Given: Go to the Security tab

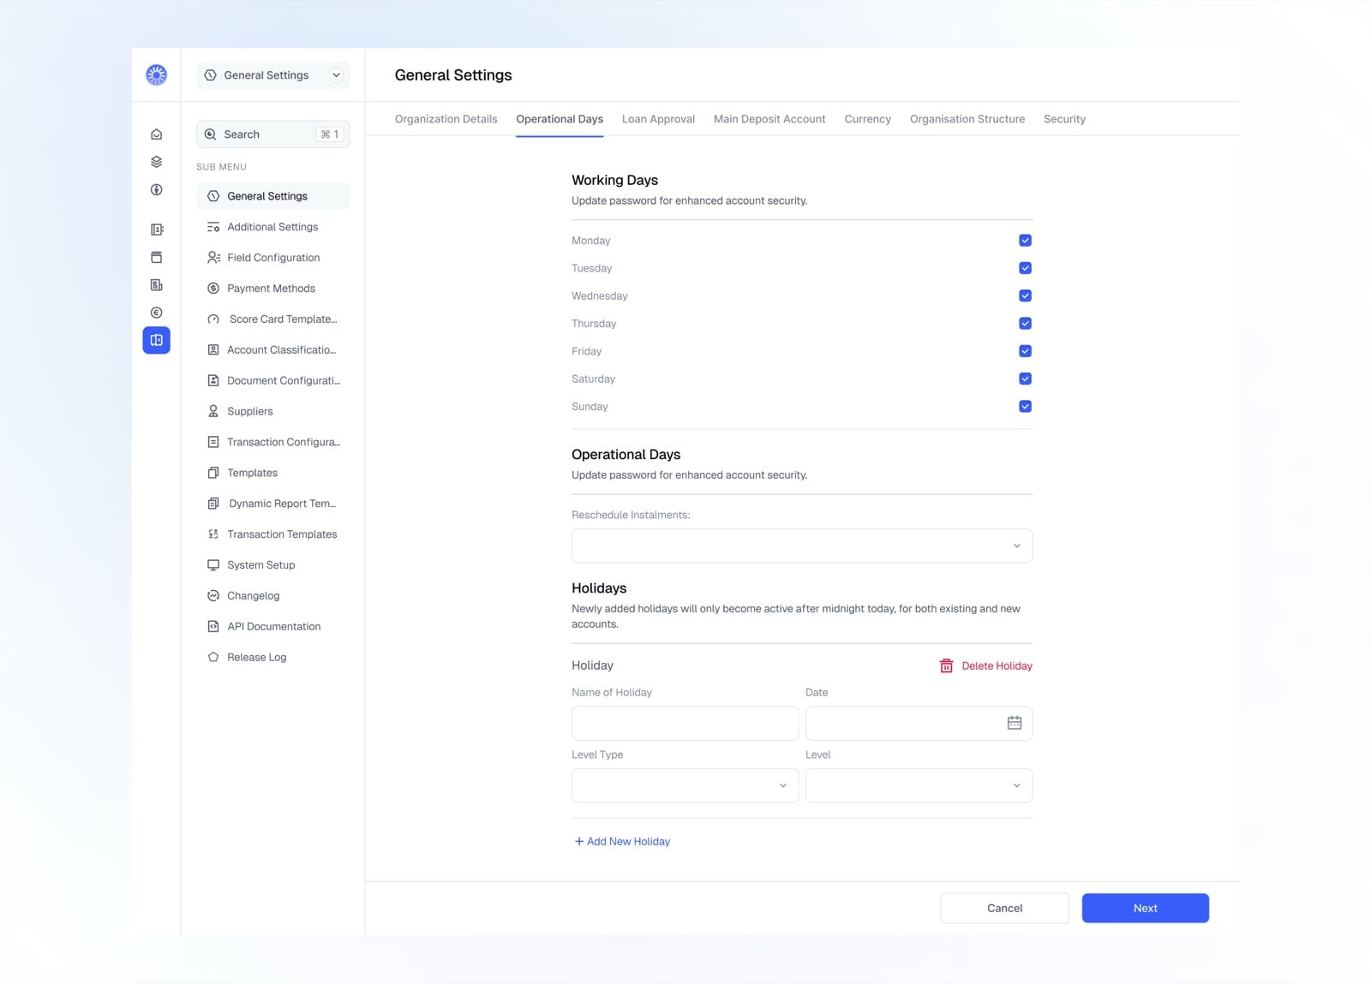Looking at the screenshot, I should [x=1064, y=119].
